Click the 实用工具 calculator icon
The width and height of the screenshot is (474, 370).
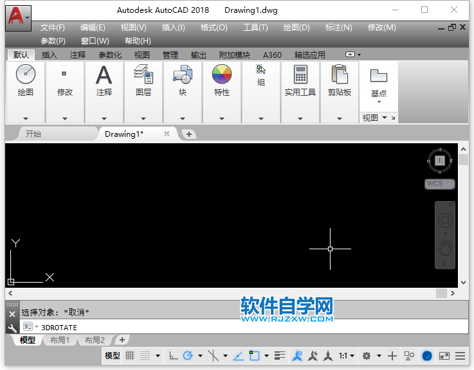(300, 75)
